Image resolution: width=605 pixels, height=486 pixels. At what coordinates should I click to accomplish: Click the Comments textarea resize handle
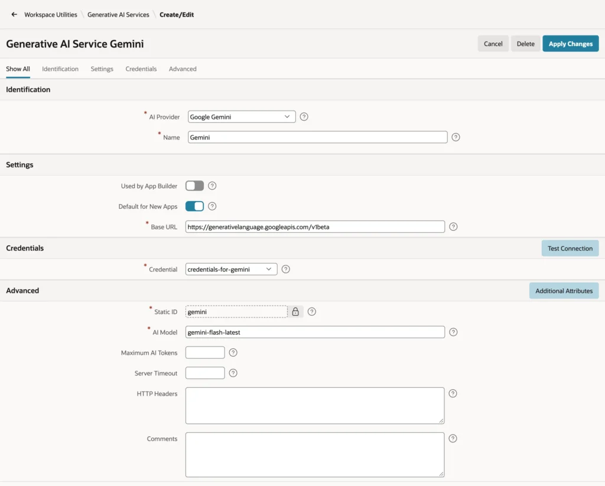click(x=441, y=474)
